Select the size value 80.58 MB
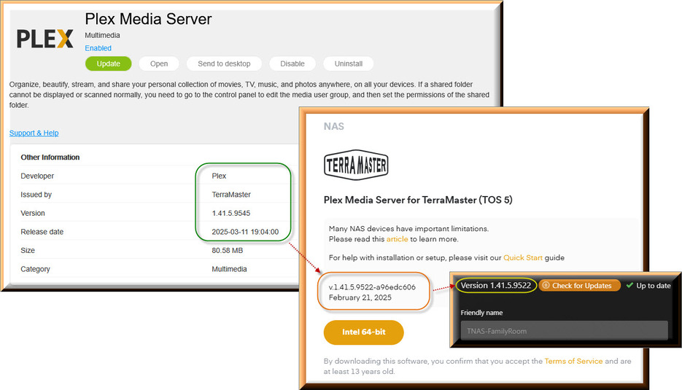 click(x=227, y=251)
